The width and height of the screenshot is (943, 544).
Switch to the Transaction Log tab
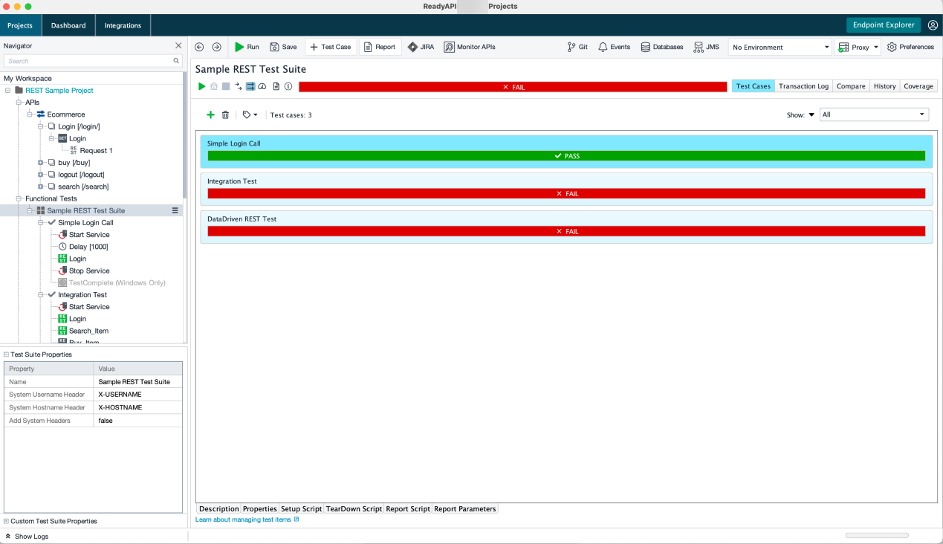pyautogui.click(x=803, y=85)
